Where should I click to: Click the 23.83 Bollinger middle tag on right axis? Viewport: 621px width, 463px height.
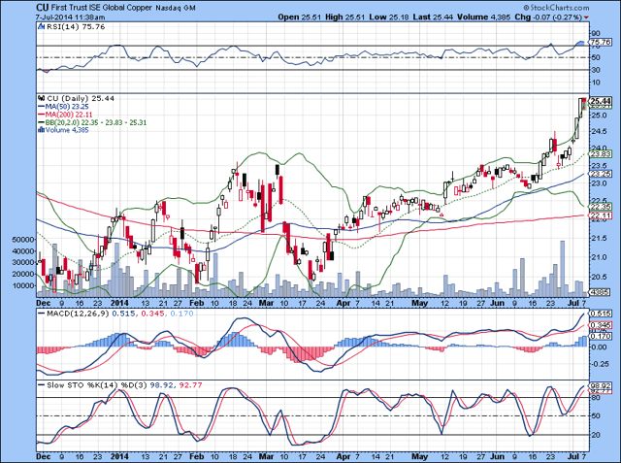click(601, 153)
